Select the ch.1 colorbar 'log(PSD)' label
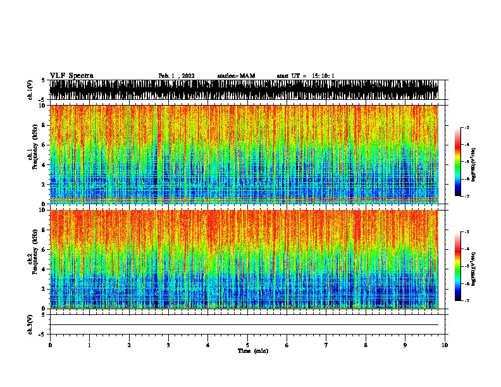 [x=473, y=164]
